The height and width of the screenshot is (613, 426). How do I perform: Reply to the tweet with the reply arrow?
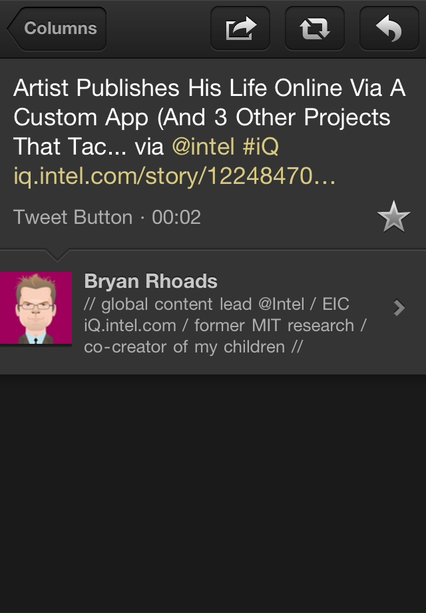coord(389,28)
